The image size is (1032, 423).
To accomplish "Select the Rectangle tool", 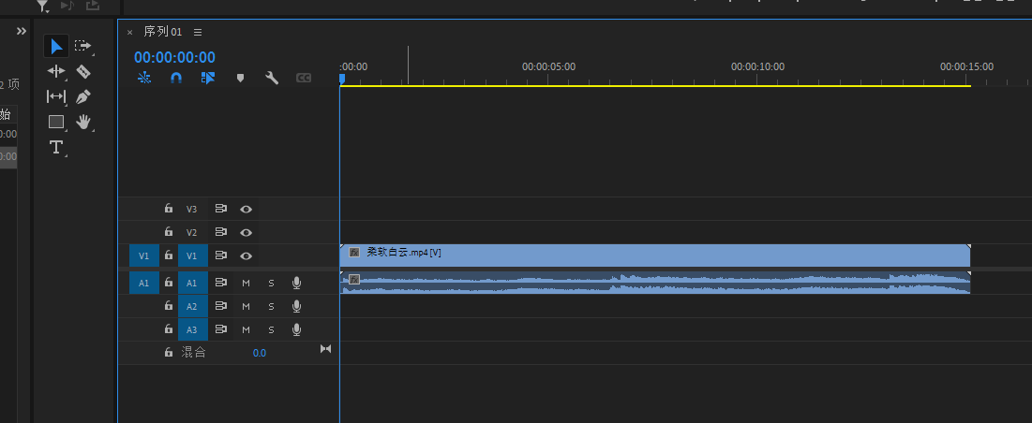I will (56, 122).
